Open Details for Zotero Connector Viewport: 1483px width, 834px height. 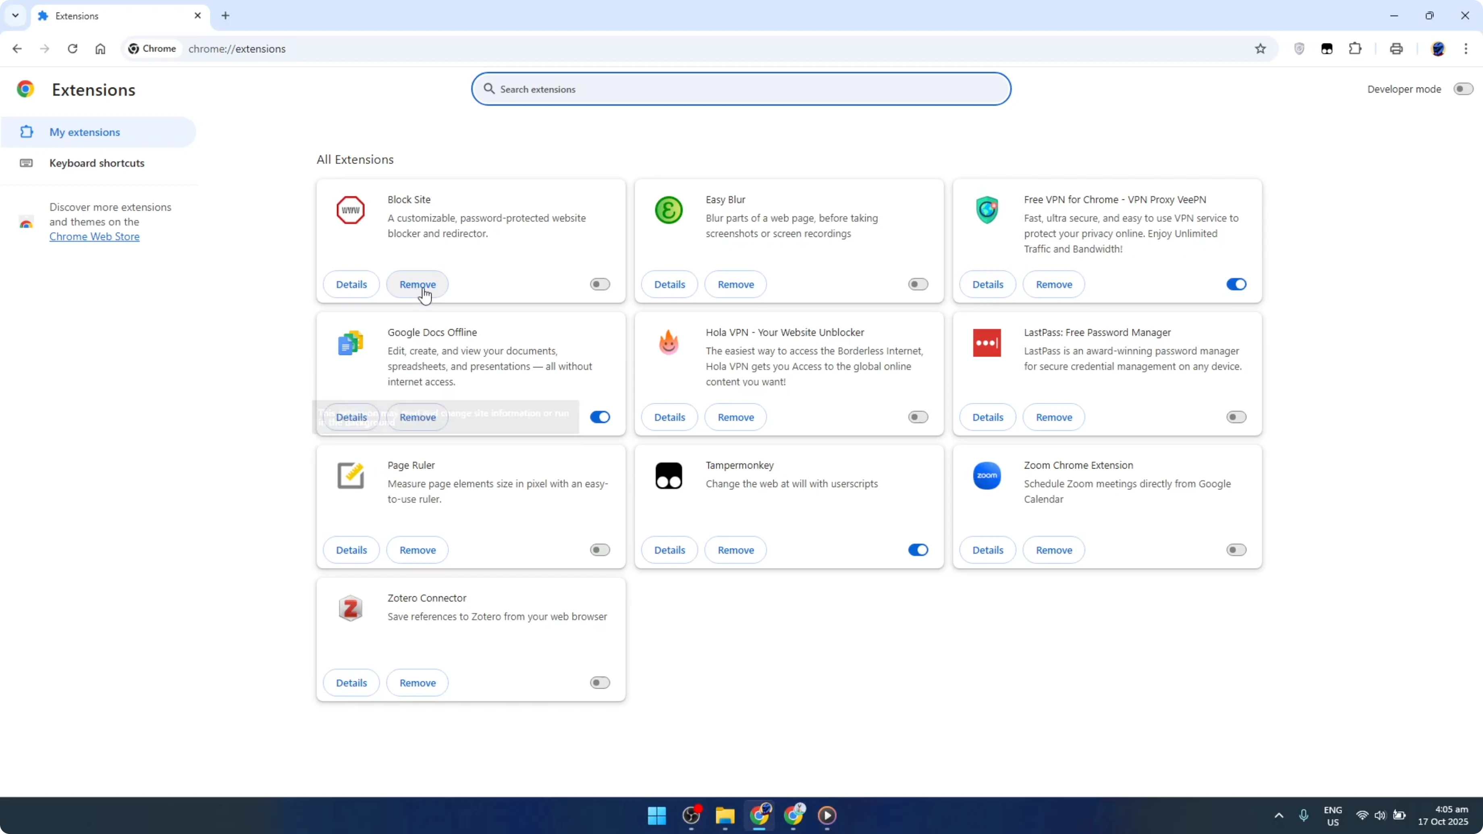(351, 683)
